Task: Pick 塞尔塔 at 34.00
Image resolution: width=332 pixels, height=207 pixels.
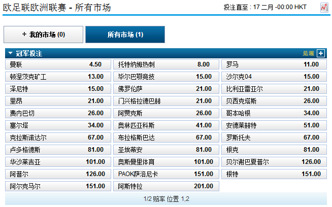Action: pos(58,125)
